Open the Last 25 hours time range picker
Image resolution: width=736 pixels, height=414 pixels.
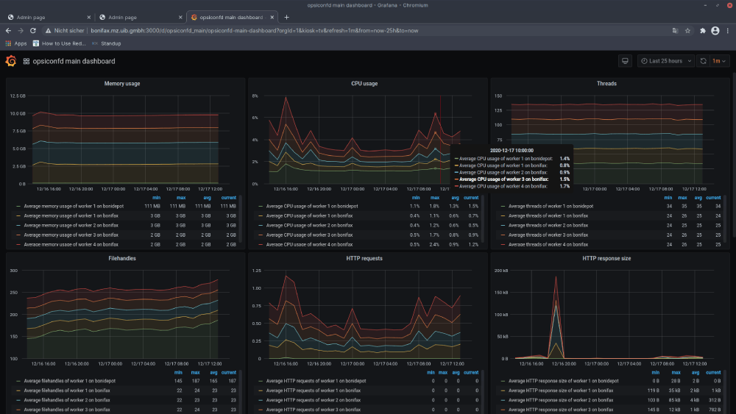pyautogui.click(x=665, y=61)
